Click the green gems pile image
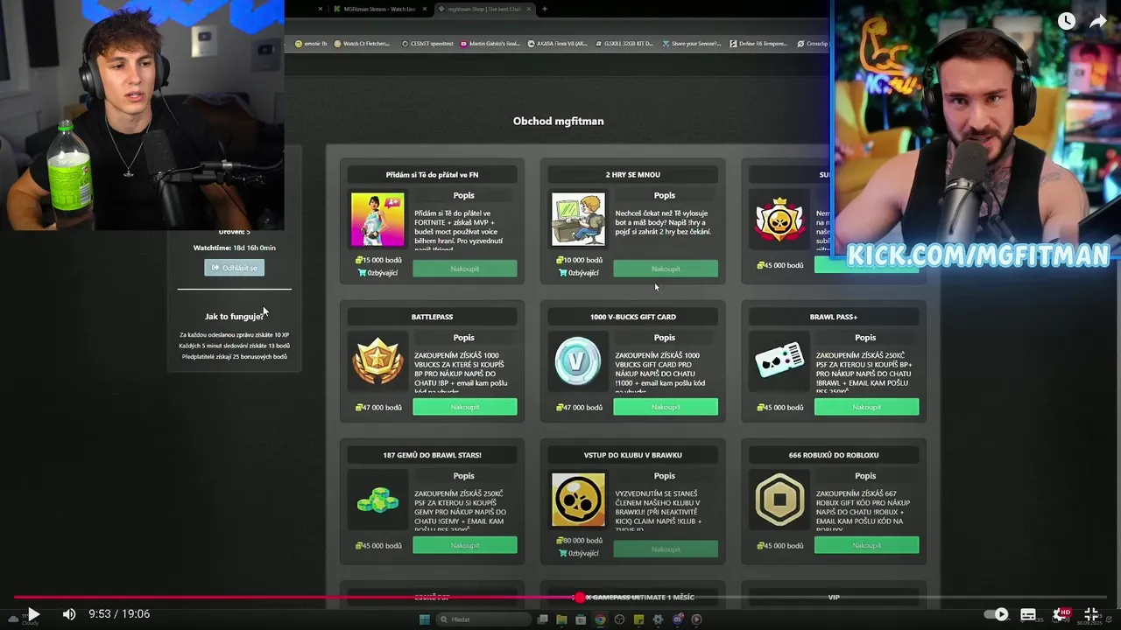1121x630 pixels. (x=377, y=500)
